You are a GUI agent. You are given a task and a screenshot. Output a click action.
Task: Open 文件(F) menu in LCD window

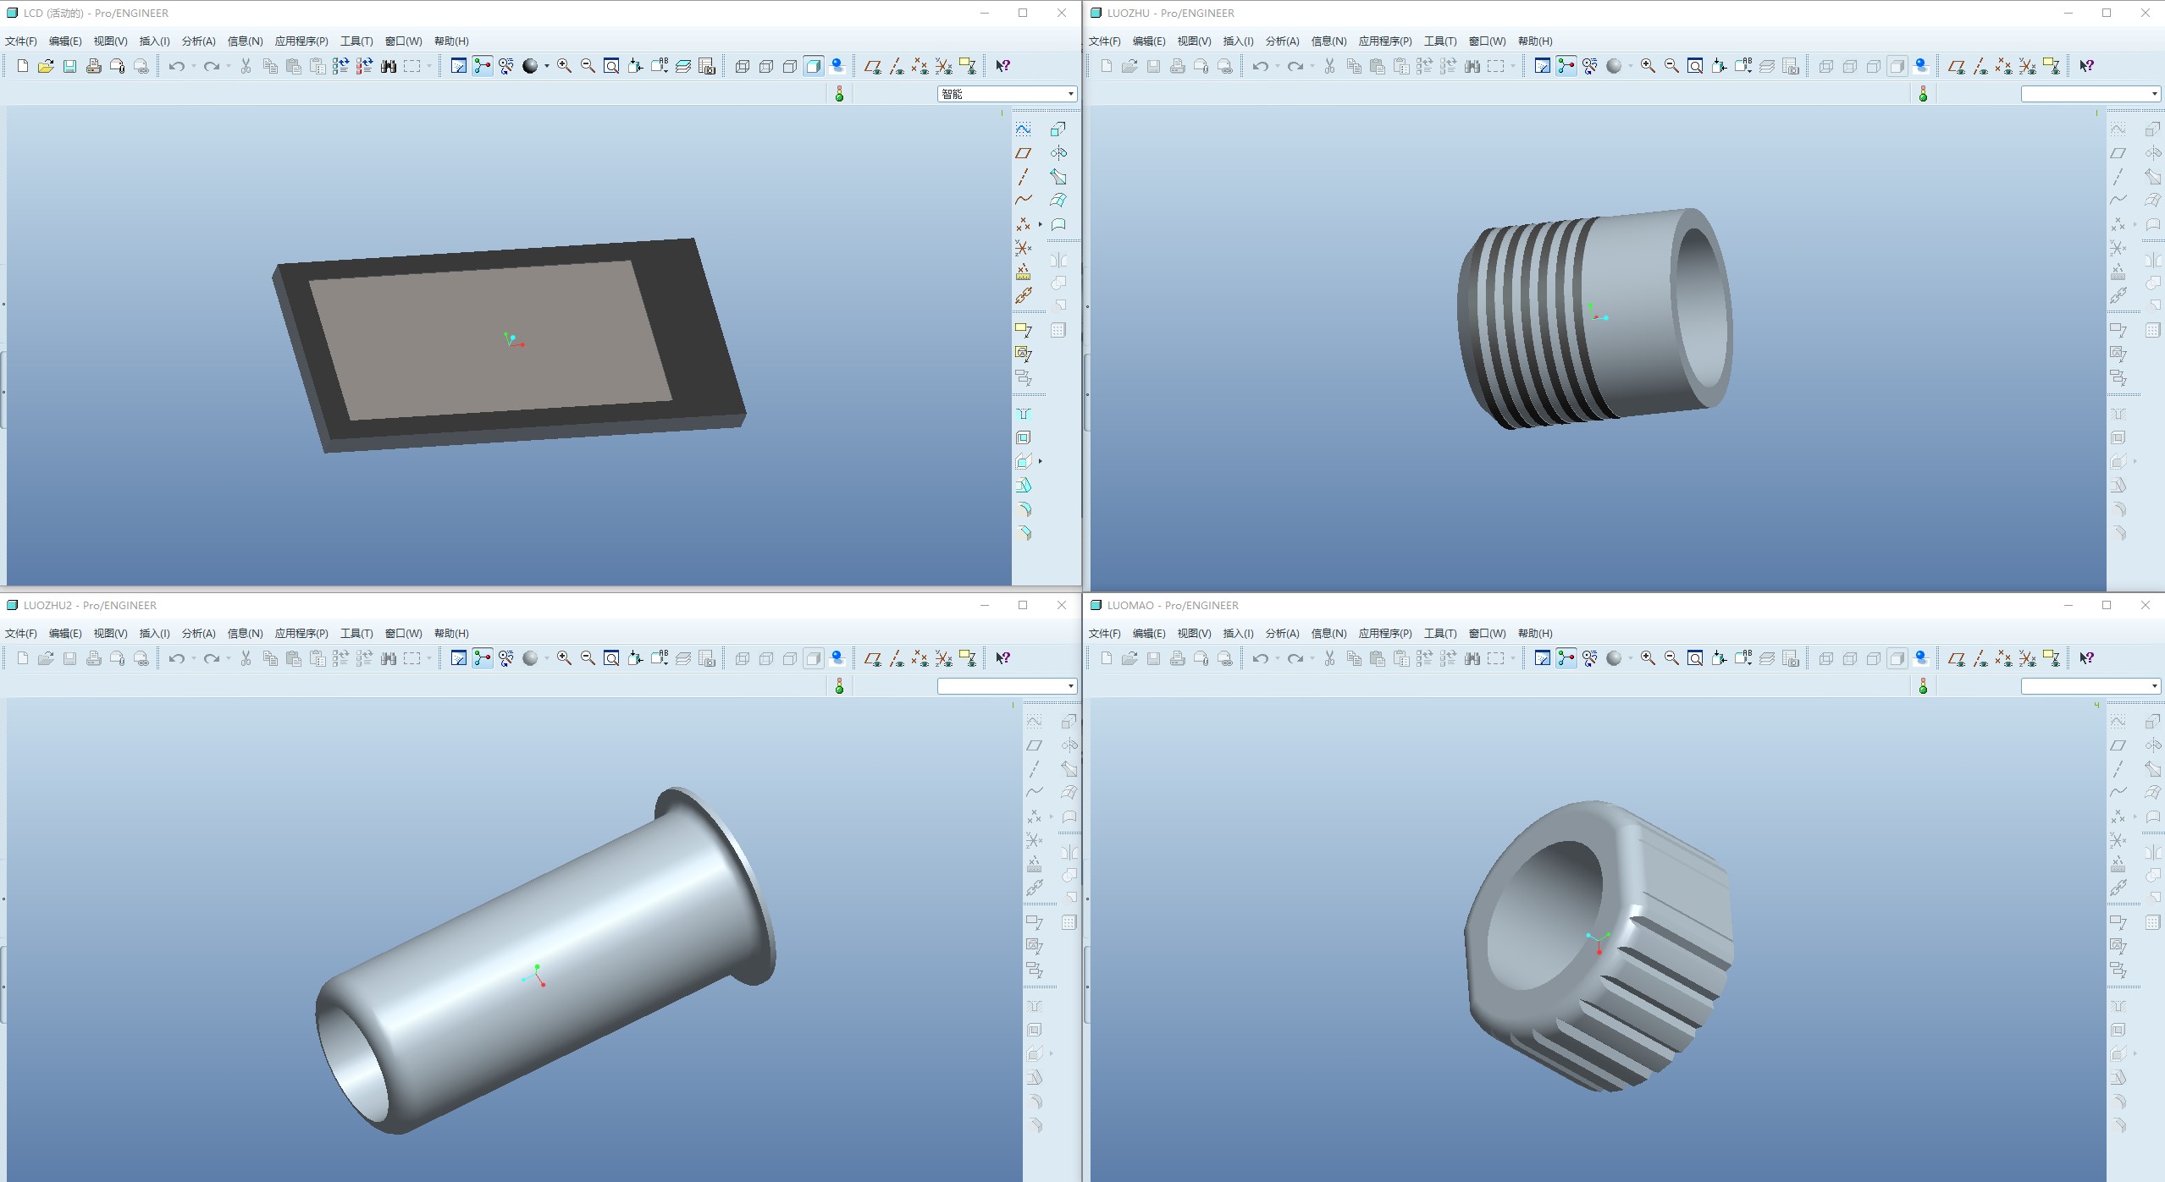[21, 41]
